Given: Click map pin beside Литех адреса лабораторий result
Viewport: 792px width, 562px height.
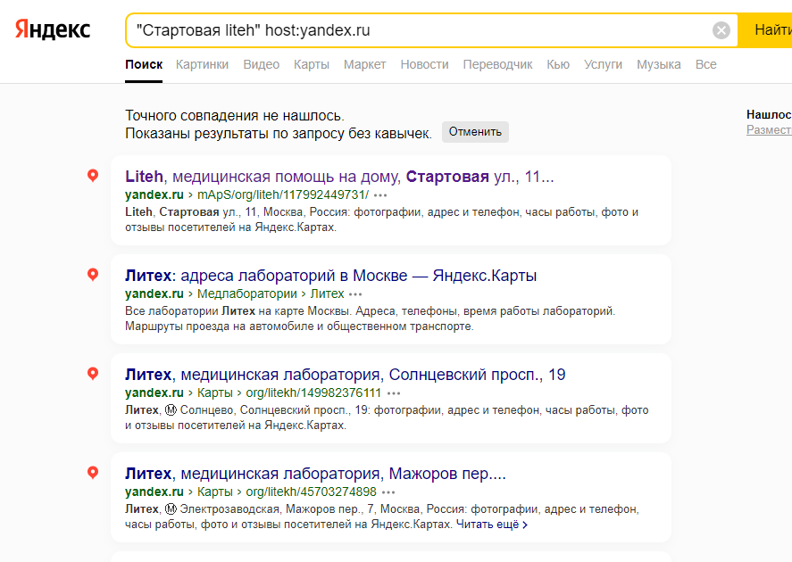Looking at the screenshot, I should tap(93, 275).
